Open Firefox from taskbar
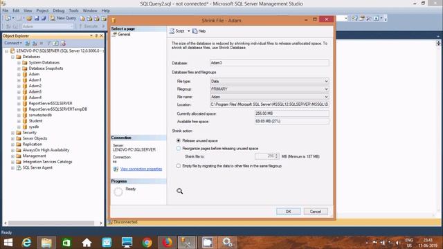This screenshot has height=249, width=443. click(x=167, y=243)
